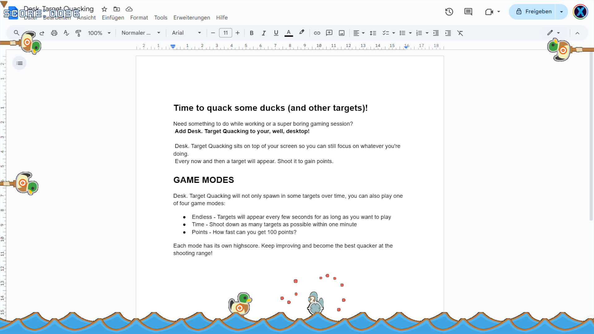Open the Erweiterungen menu
The width and height of the screenshot is (594, 334).
(192, 18)
